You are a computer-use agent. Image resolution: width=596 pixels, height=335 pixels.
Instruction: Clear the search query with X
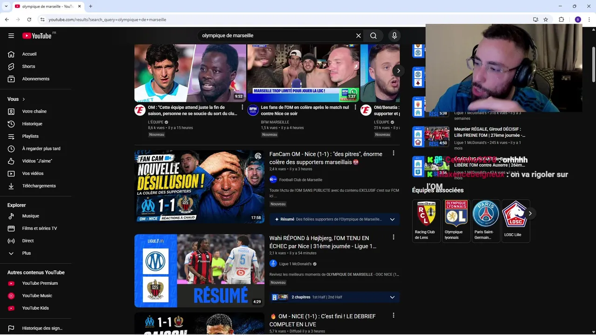(359, 36)
